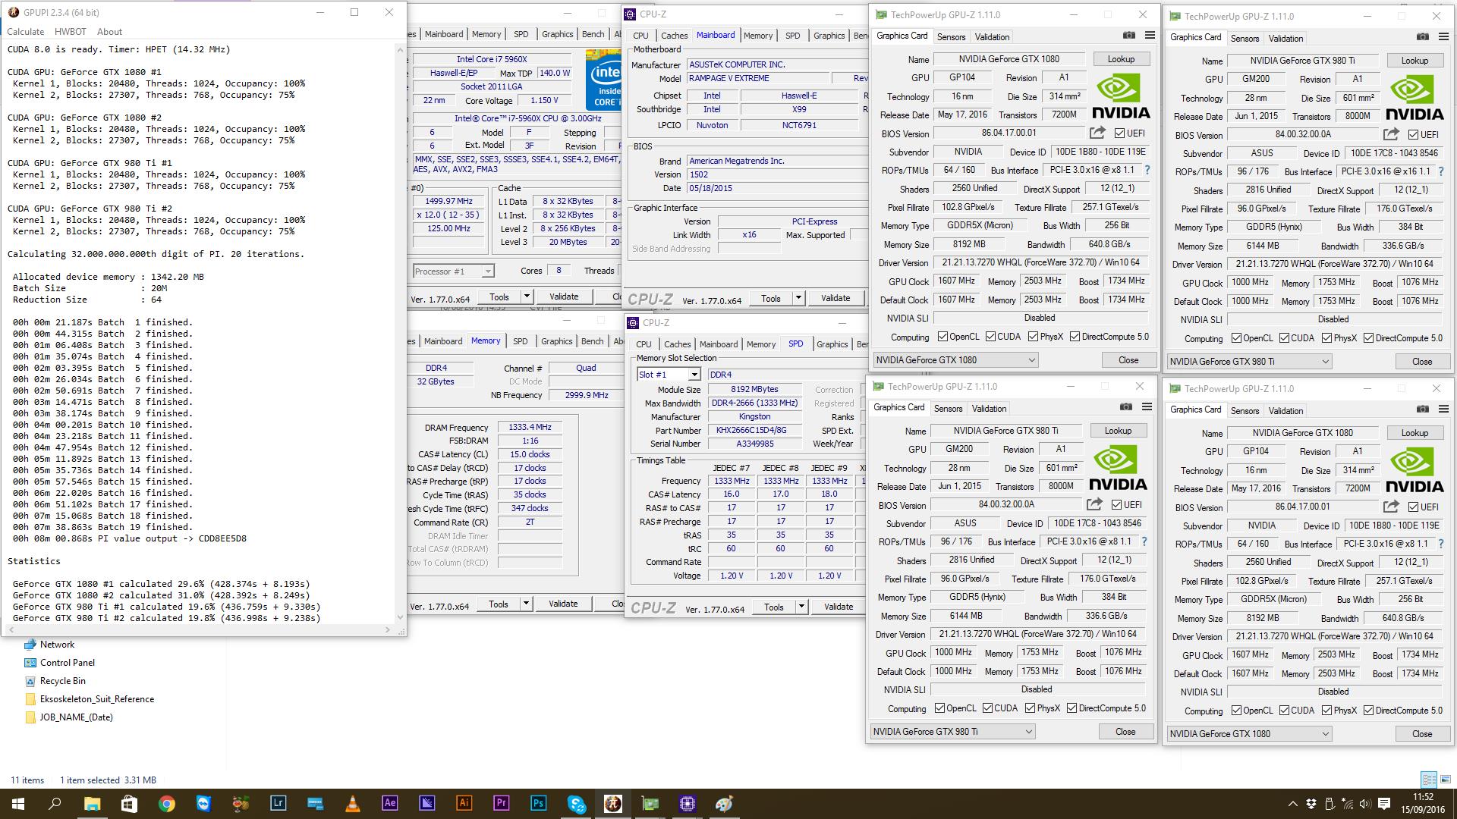Toggle PhysX checkbox in top-right GPU-Z window

pos(1326,338)
